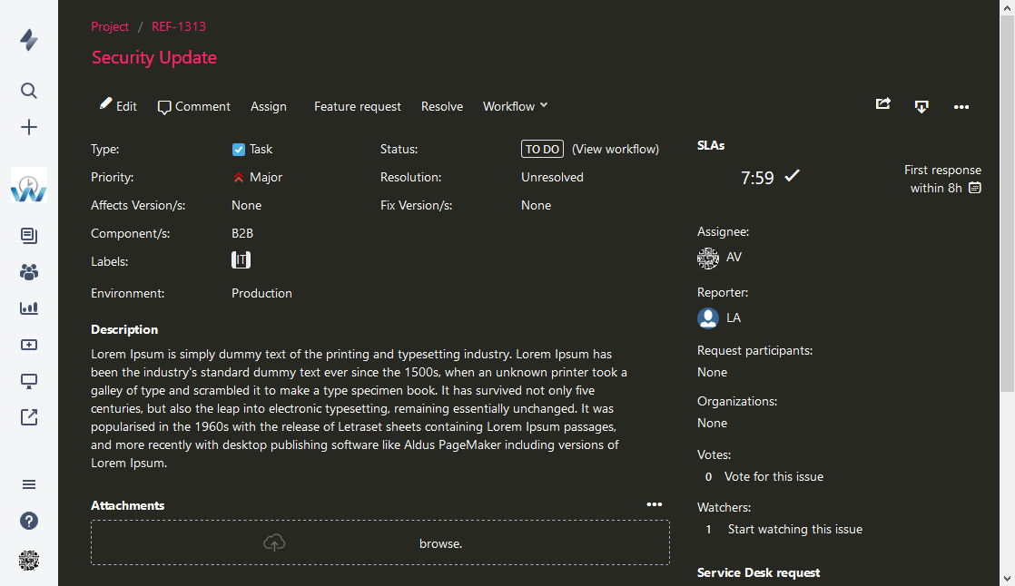Click the plus create icon in sidebar
1015x586 pixels.
(28, 127)
